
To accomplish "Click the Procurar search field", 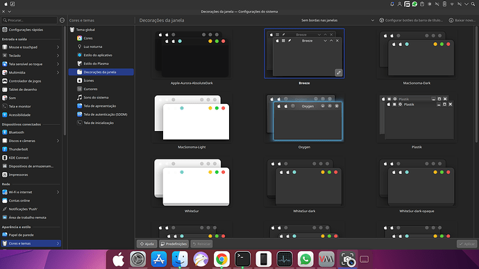I will 29,20.
